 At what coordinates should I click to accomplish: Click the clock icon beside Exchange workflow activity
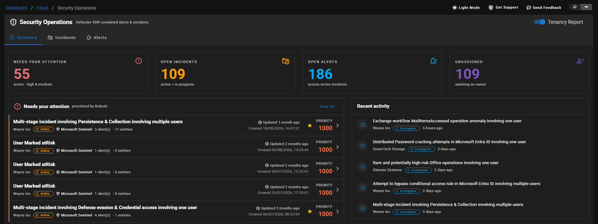point(362,125)
